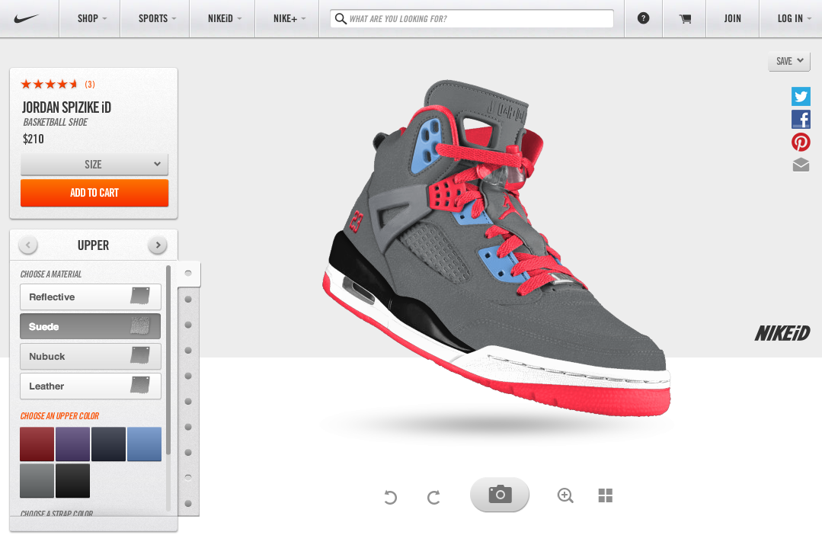Choose the black upper color

pos(72,480)
